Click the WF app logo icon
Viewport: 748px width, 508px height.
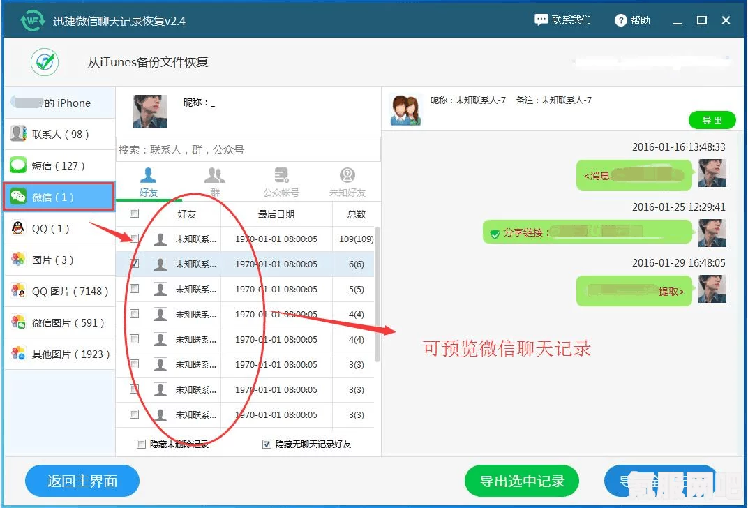click(x=32, y=20)
